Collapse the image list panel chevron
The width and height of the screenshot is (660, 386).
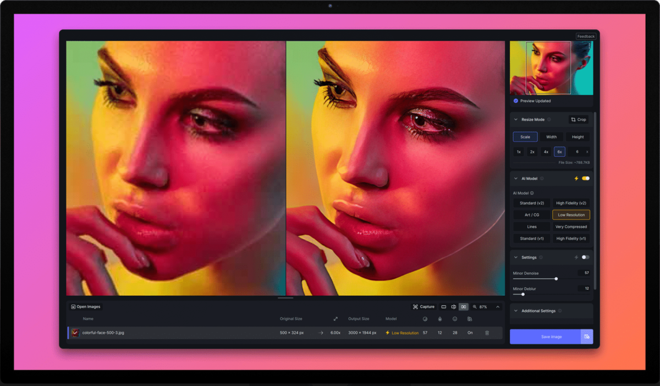tap(498, 307)
